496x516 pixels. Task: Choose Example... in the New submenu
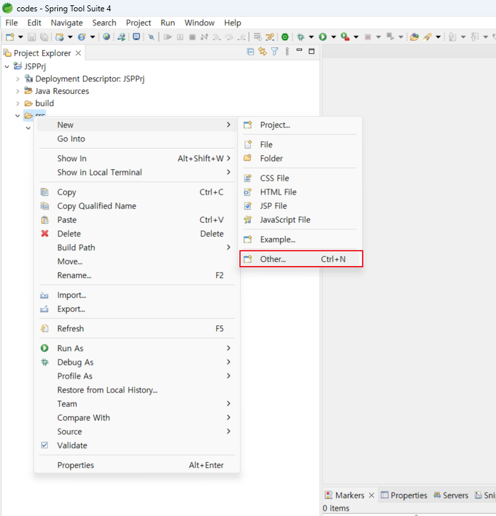pos(301,239)
